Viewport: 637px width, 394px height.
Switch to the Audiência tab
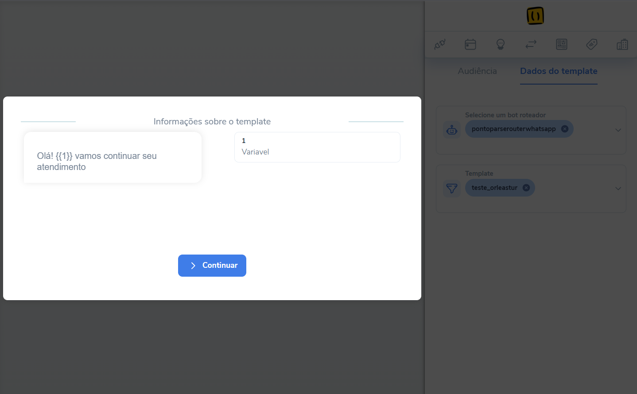coord(477,71)
